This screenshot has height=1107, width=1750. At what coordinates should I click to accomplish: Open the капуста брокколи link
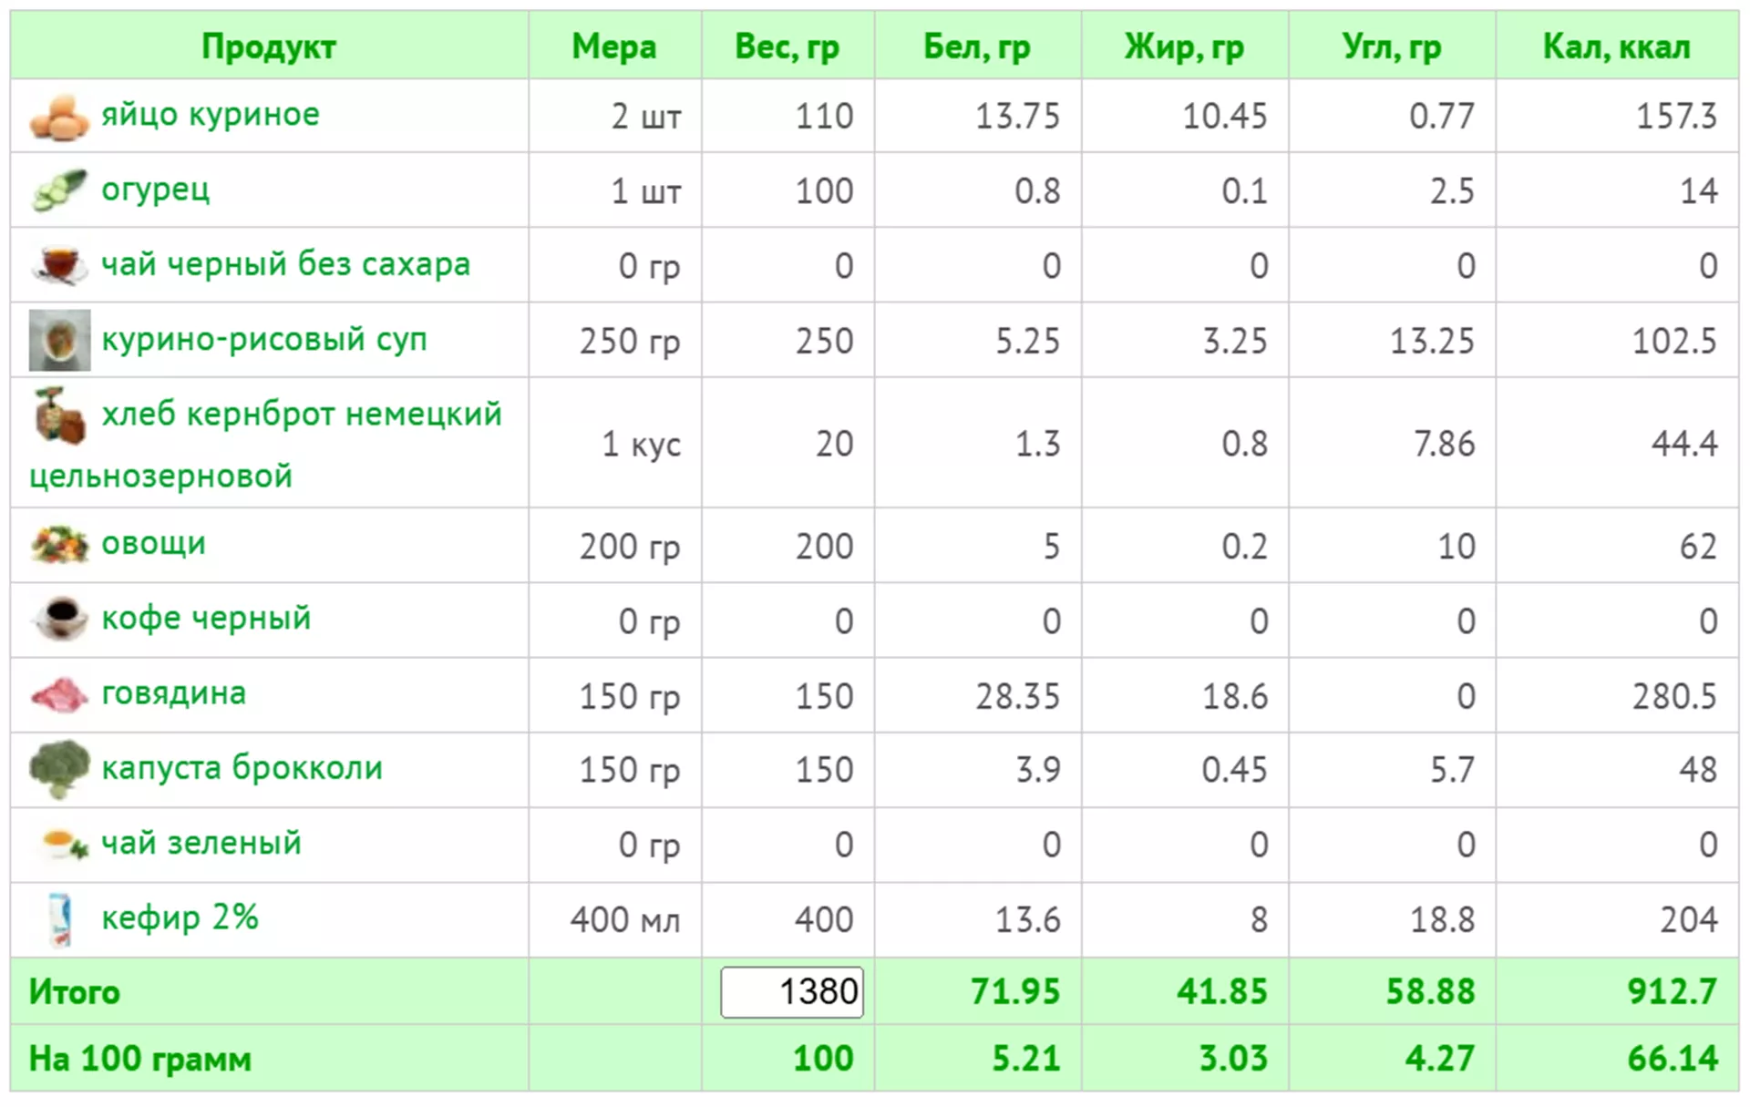(242, 768)
